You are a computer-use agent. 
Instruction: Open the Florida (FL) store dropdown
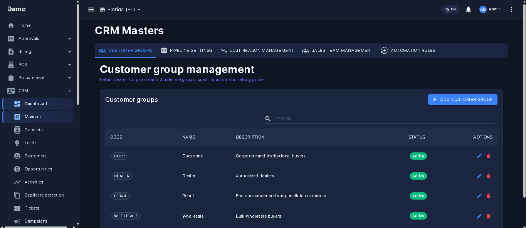coord(121,10)
